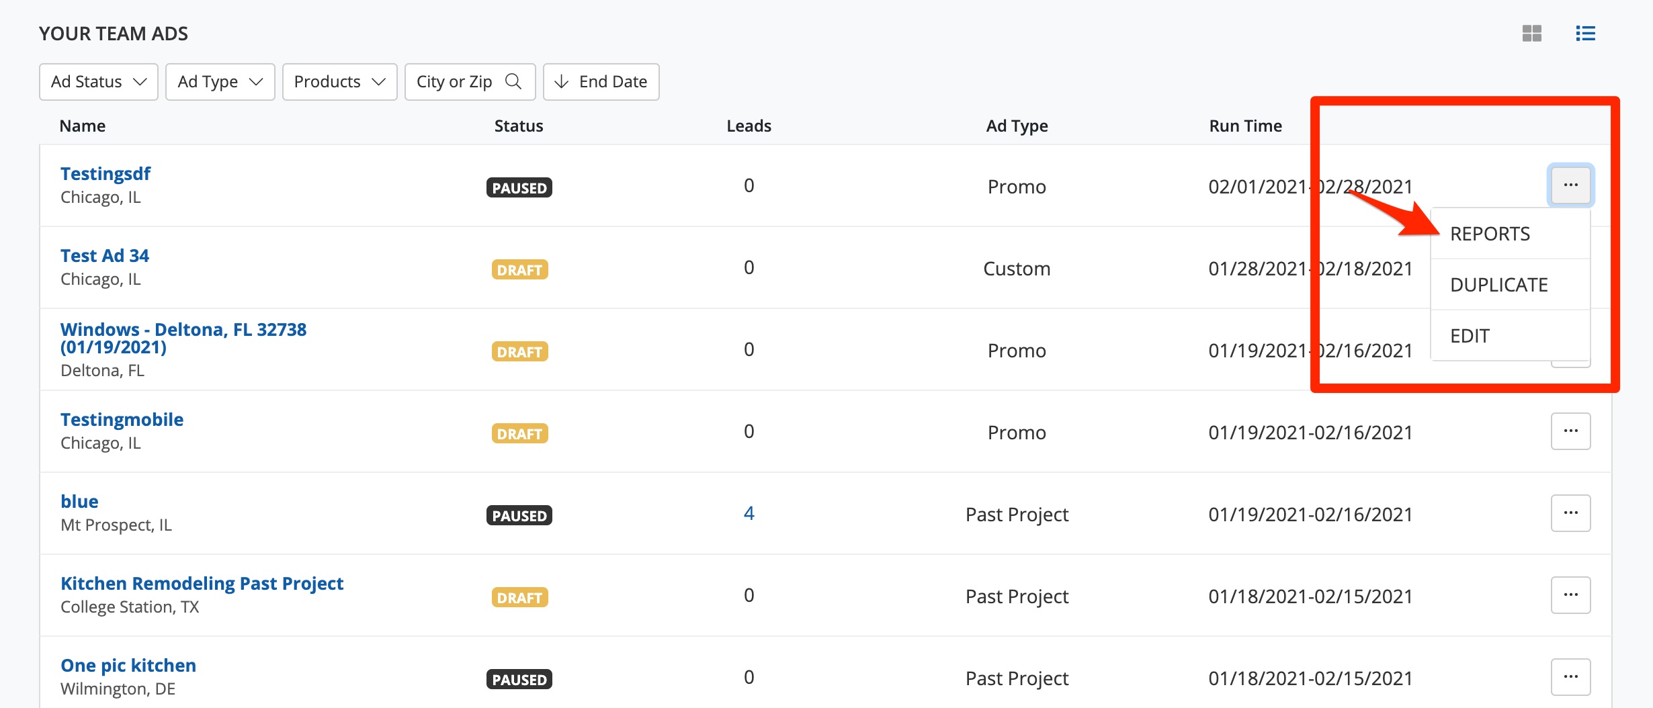The height and width of the screenshot is (708, 1653).
Task: Open the Testingsdf row options menu
Action: point(1570,185)
